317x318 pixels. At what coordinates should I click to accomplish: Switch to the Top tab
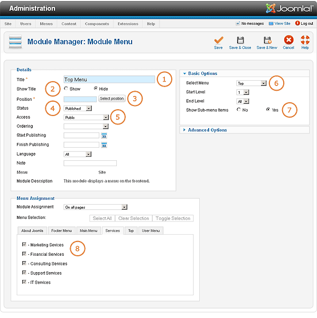point(131,230)
